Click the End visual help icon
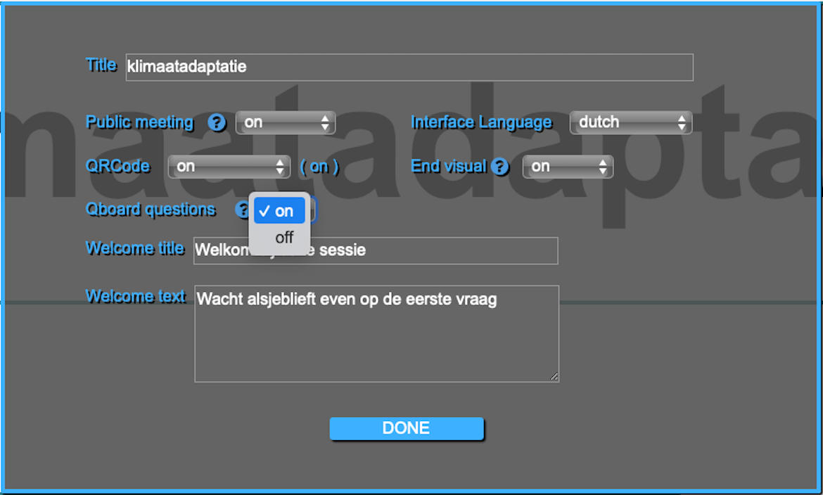Image resolution: width=823 pixels, height=495 pixels. [499, 167]
